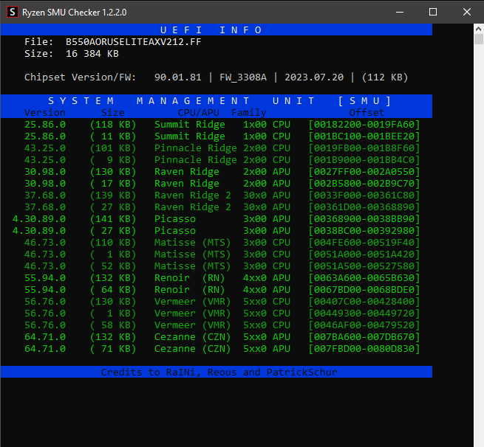484x447 pixels.
Task: Click Raven Ridge in the 130 KB row
Action: (187, 172)
